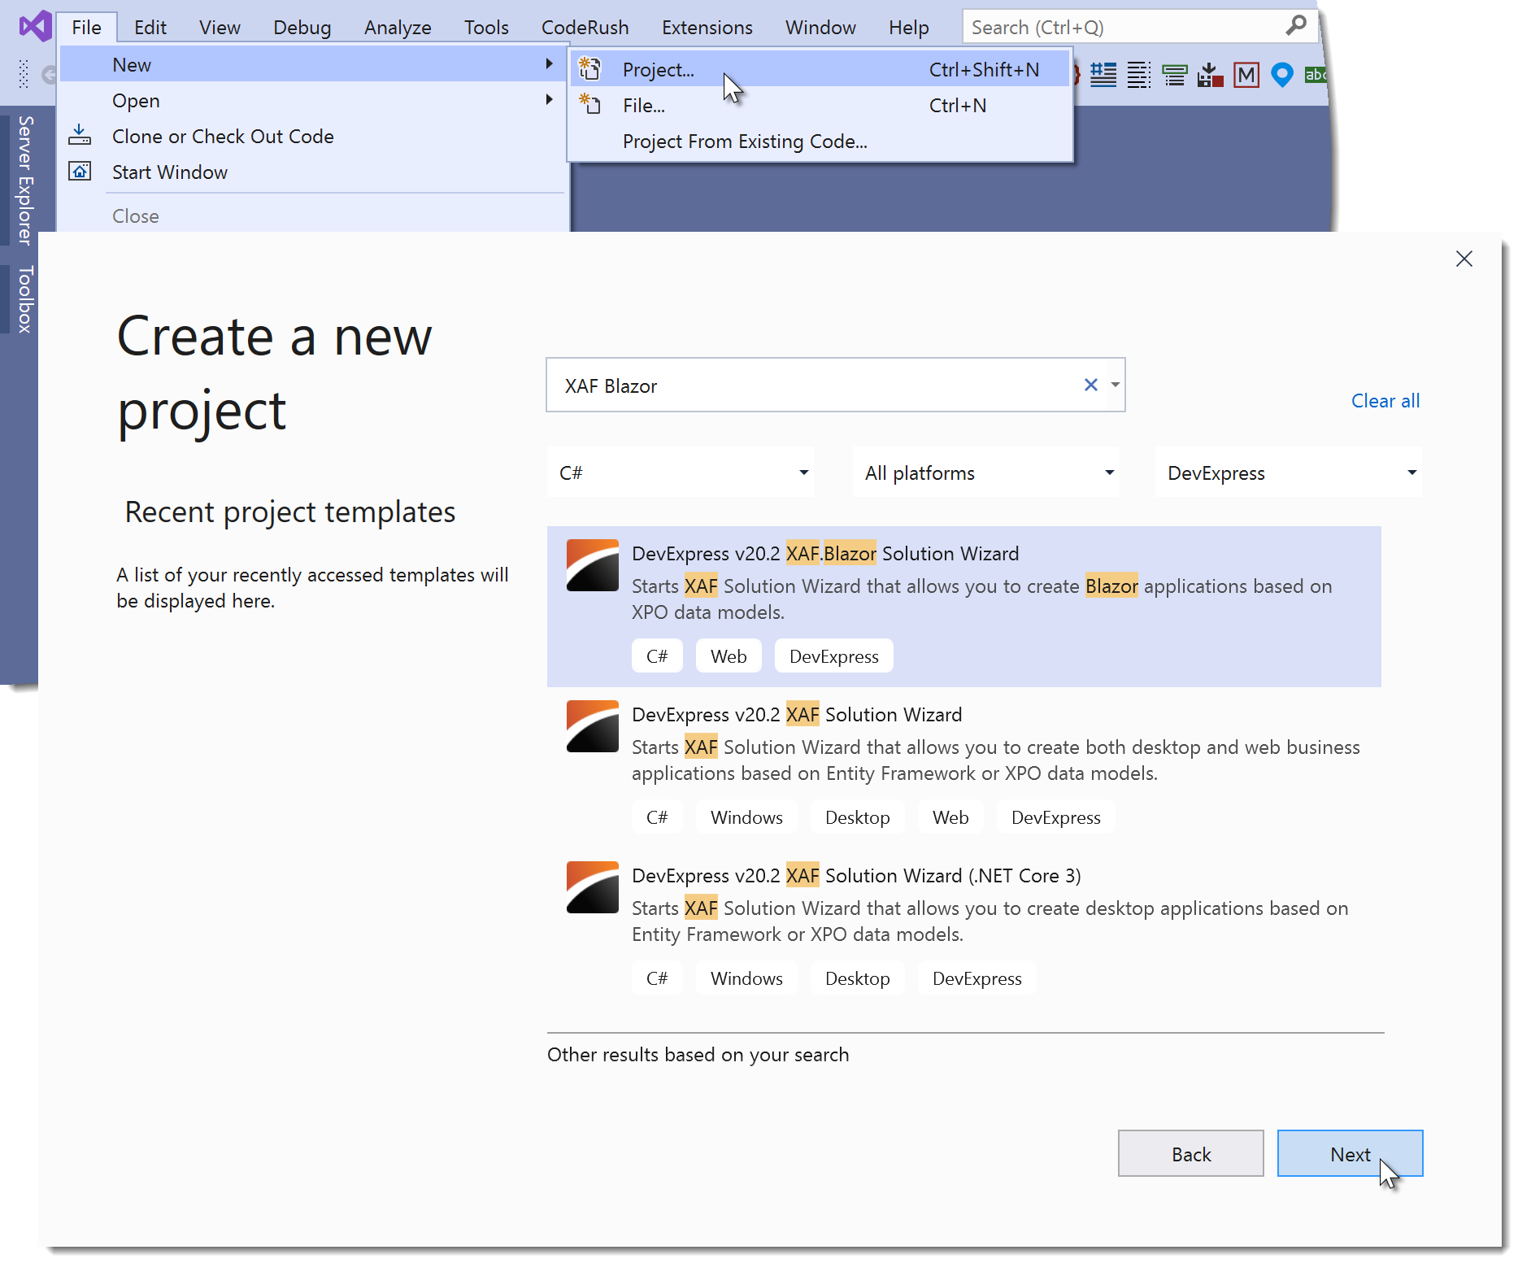
Task: Expand the search history dropdown arrow
Action: click(1116, 385)
